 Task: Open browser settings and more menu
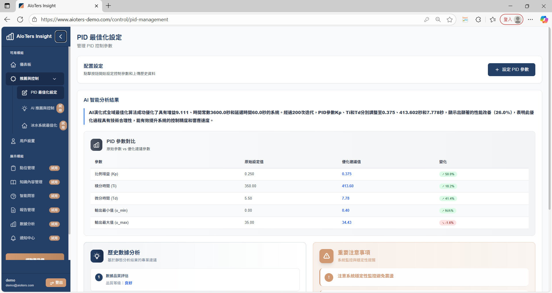[530, 20]
